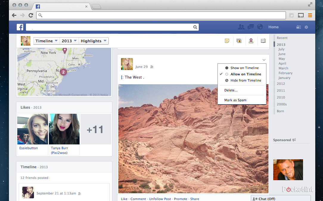The height and width of the screenshot is (201, 323).
Task: Click the life event book icon on timeline bar
Action: pos(263,41)
